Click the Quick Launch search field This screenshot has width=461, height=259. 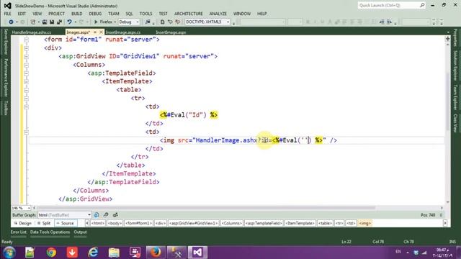[x=391, y=5]
